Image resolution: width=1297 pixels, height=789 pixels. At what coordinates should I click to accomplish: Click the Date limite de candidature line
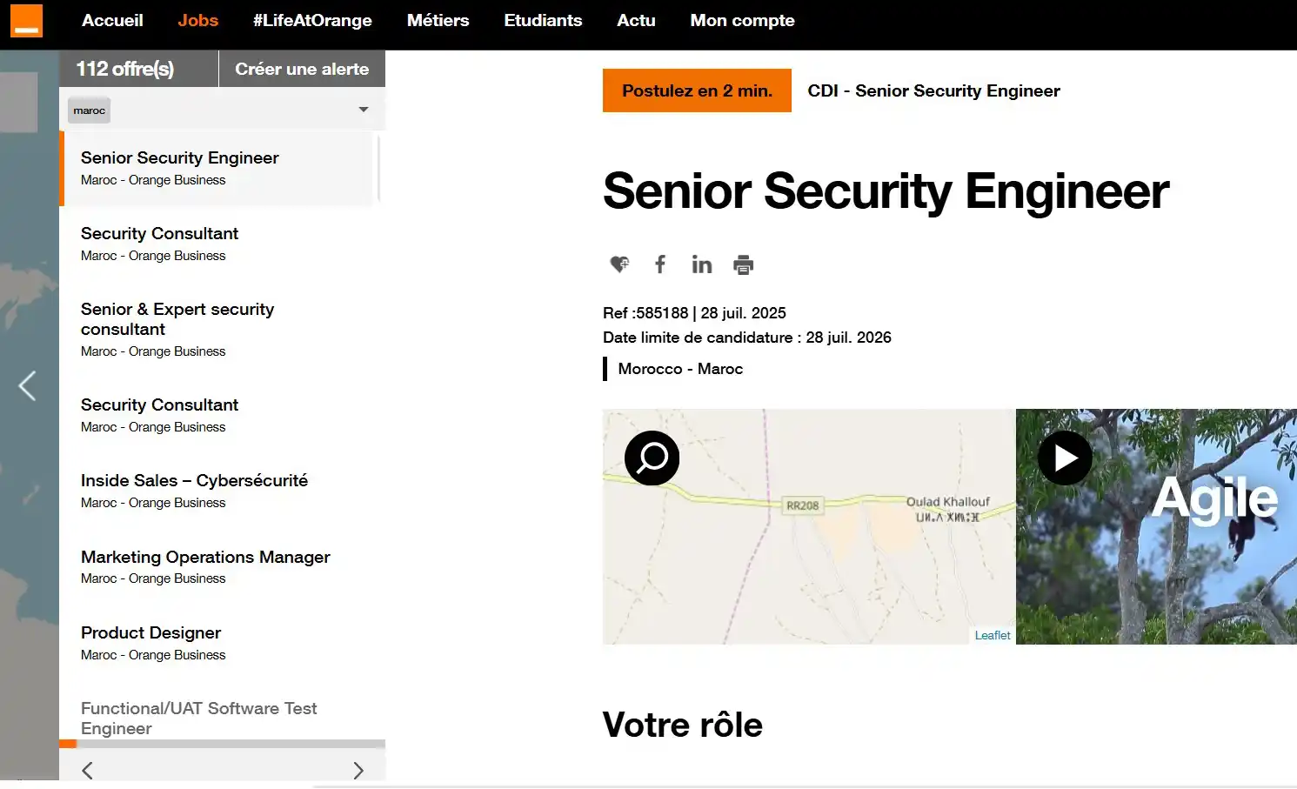(747, 338)
